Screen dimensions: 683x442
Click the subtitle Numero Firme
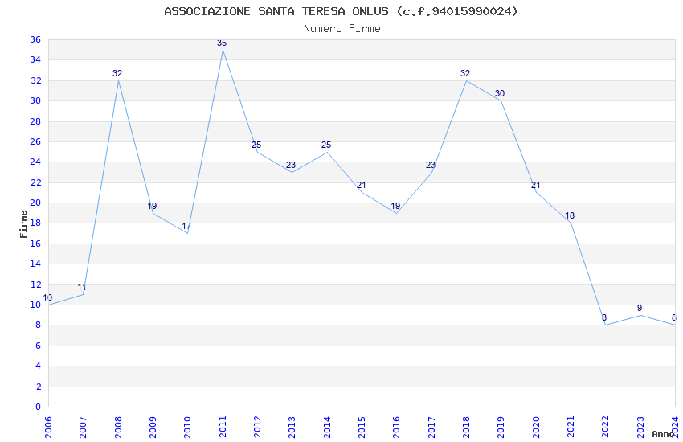[342, 29]
